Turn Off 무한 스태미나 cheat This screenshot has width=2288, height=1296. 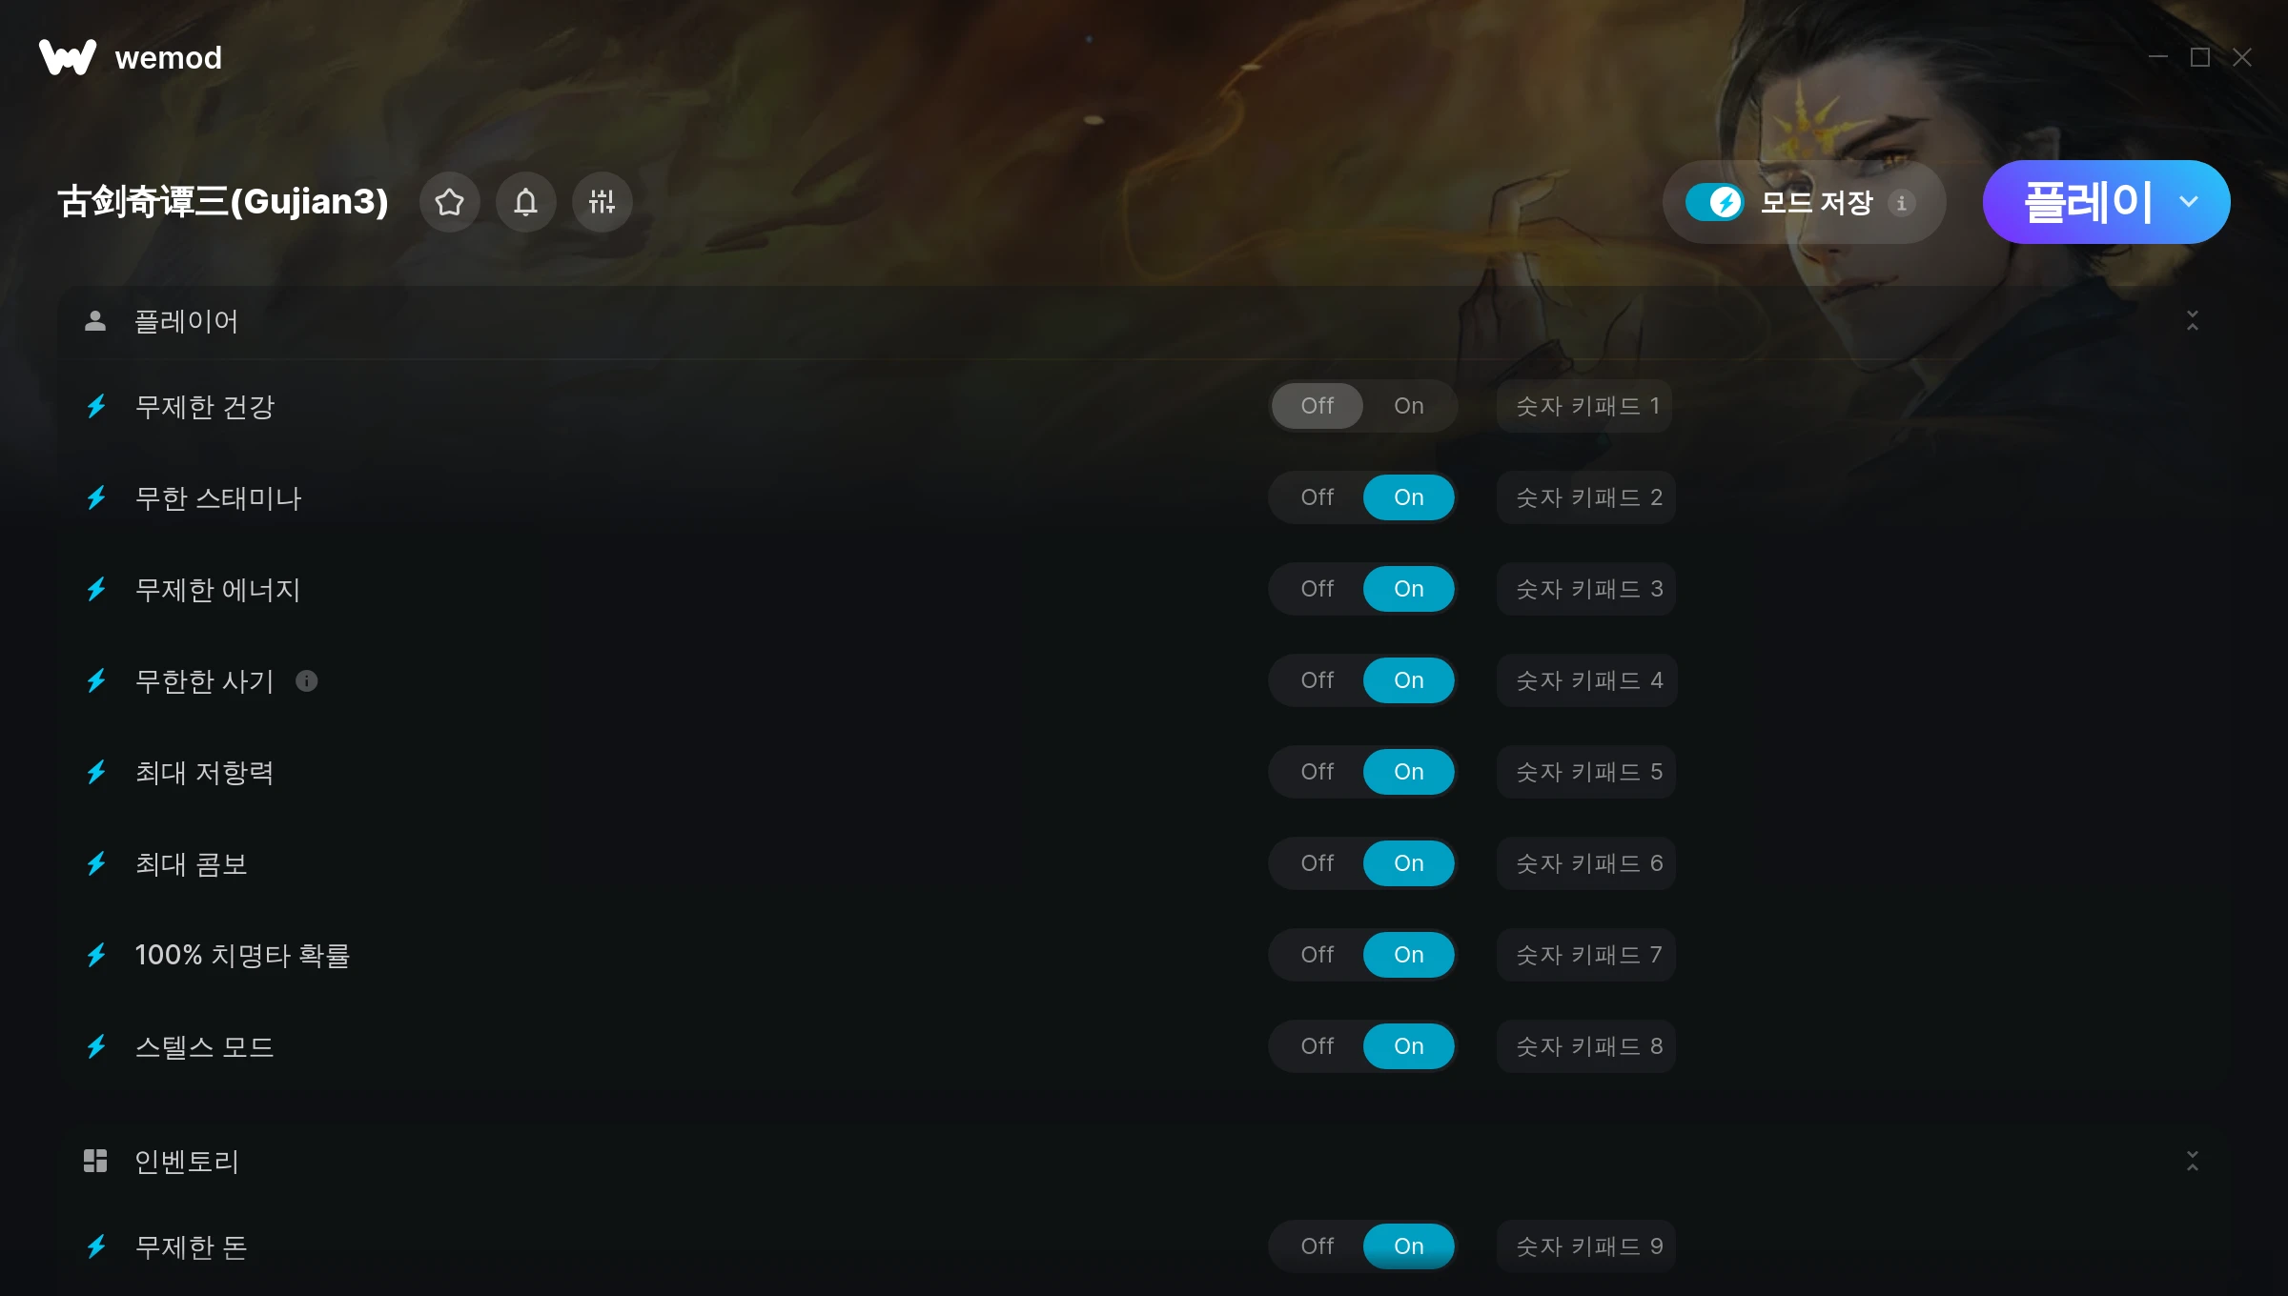[x=1318, y=497]
